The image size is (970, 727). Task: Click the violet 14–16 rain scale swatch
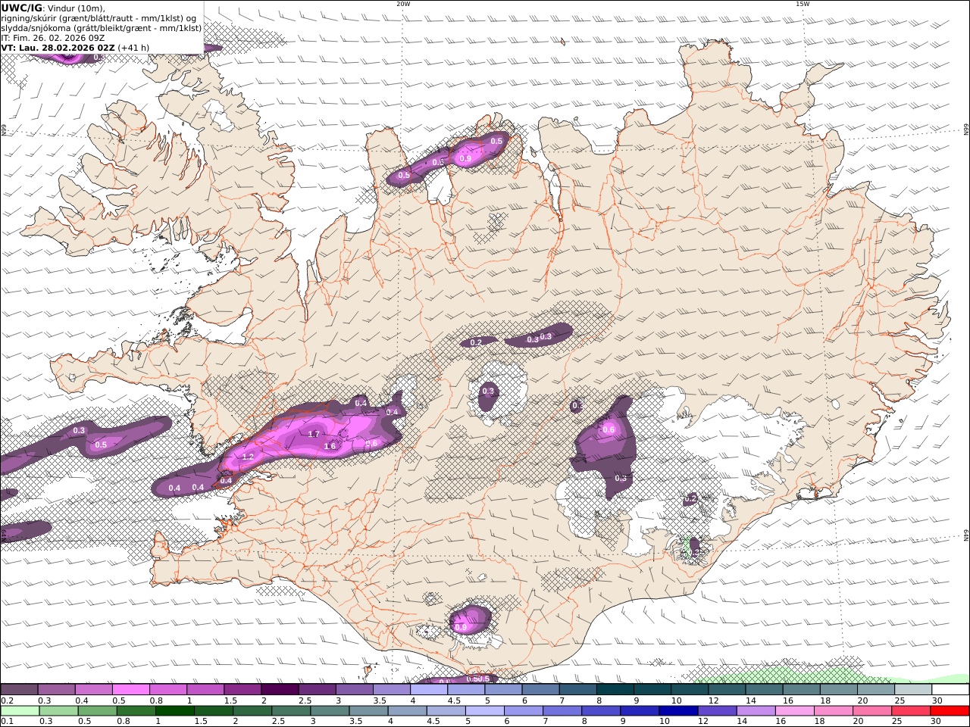[756, 711]
